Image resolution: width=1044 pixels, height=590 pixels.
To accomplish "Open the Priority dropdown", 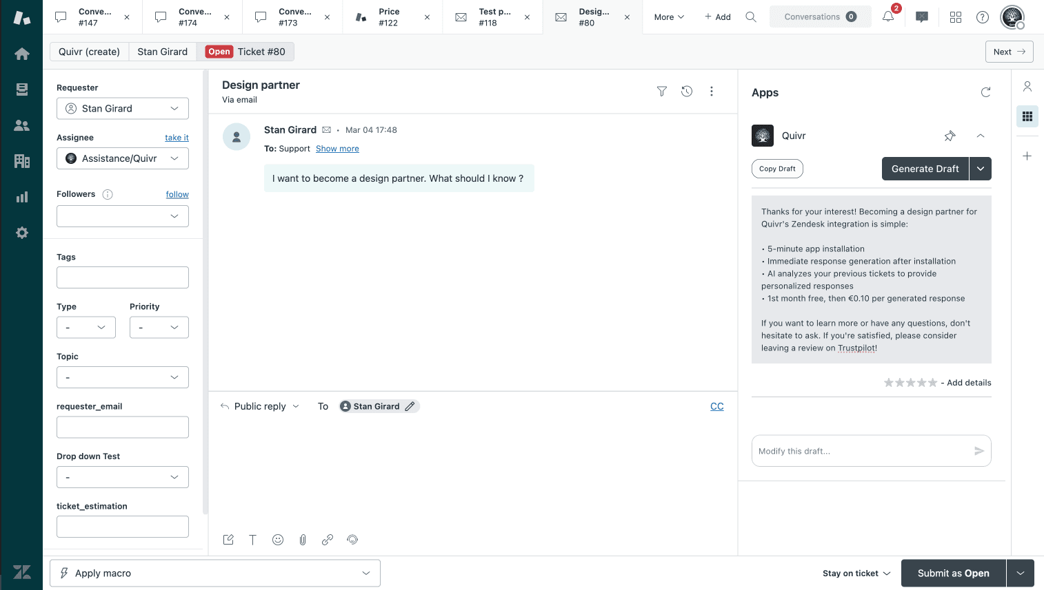I will click(159, 328).
